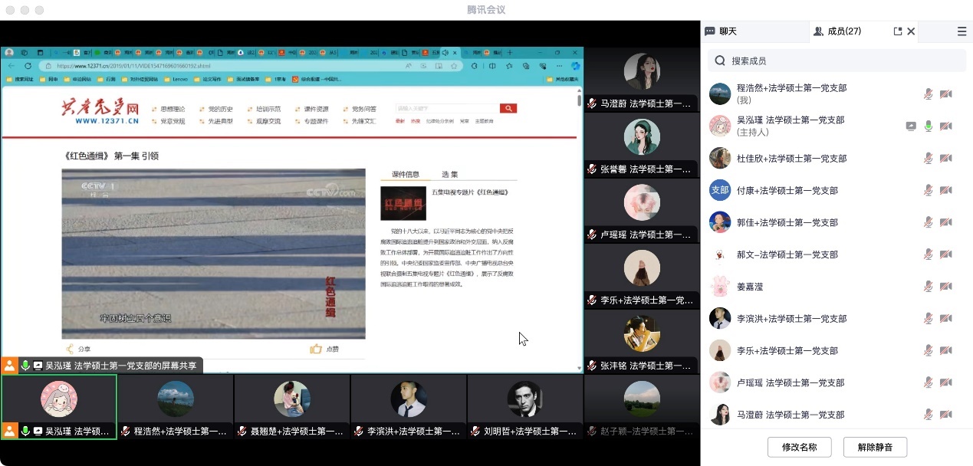Click the camera-off icon in 马澄蔚's member row

(x=946, y=415)
